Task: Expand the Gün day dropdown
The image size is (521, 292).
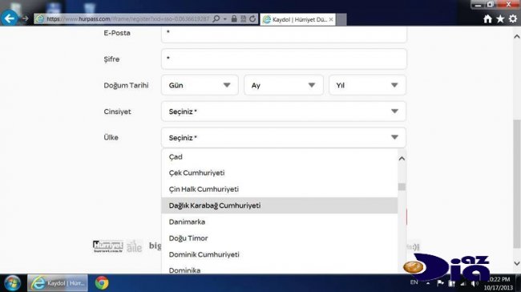Action: coord(200,85)
